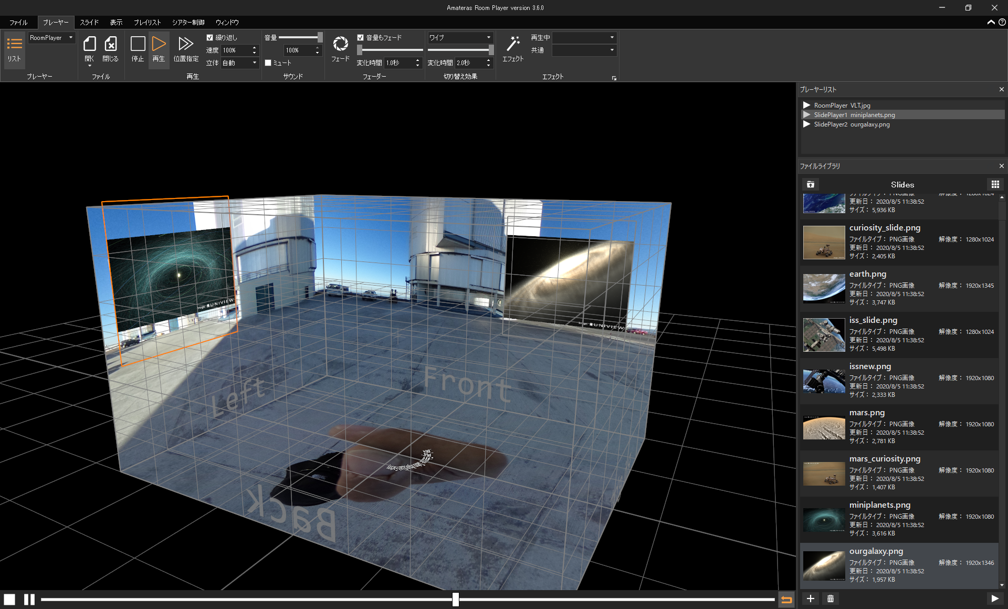Image resolution: width=1008 pixels, height=609 pixels.
Task: Add a file to the library
Action: (x=811, y=598)
